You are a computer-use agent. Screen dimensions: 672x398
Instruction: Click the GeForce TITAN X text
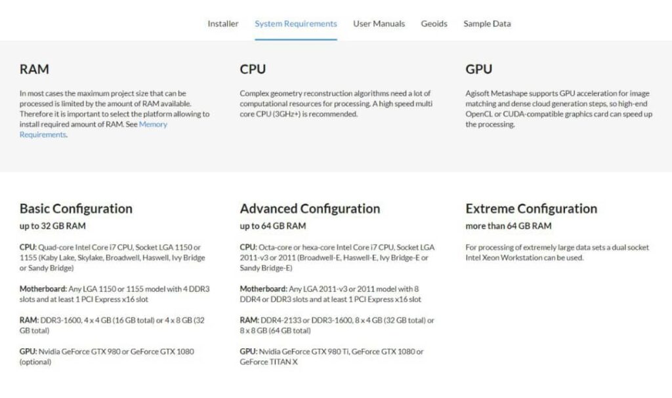pyautogui.click(x=268, y=362)
